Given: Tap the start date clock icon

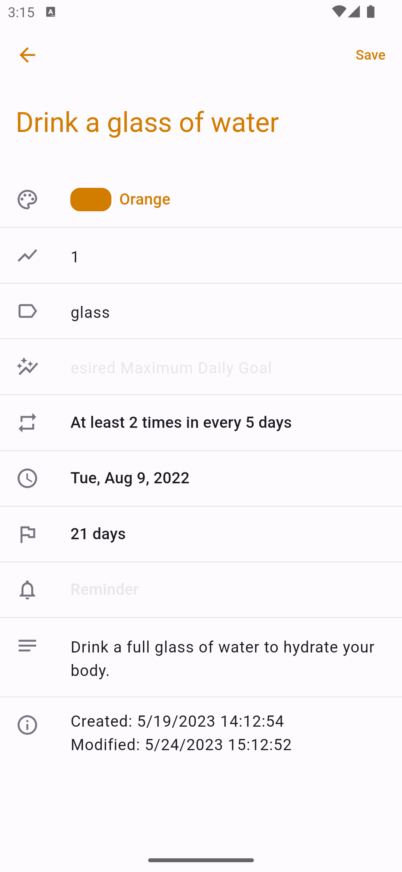Looking at the screenshot, I should click(27, 478).
